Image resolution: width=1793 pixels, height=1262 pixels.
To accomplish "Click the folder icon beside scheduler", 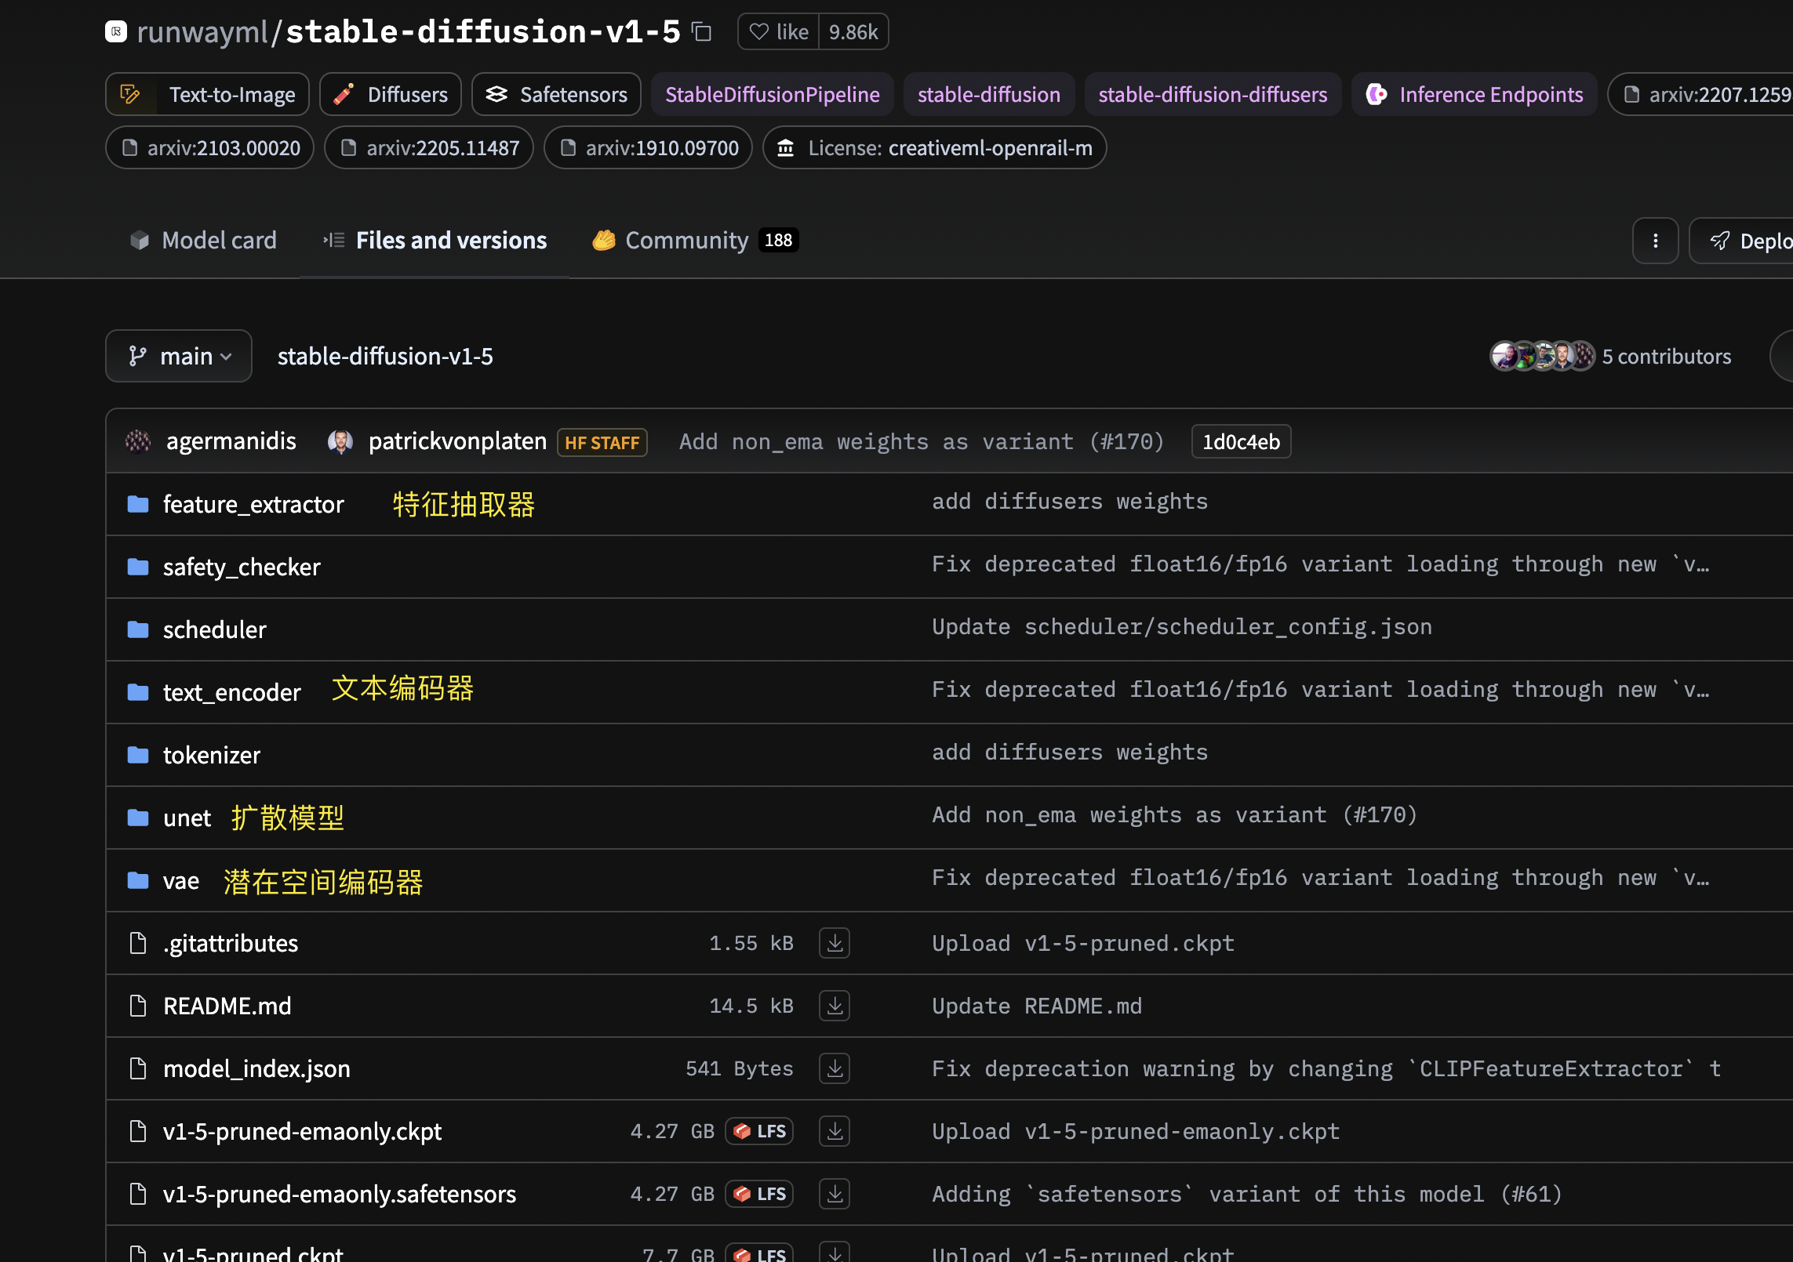I will click(138, 629).
